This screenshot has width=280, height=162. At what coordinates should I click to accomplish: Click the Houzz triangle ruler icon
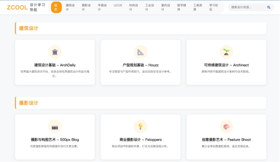click(141, 52)
